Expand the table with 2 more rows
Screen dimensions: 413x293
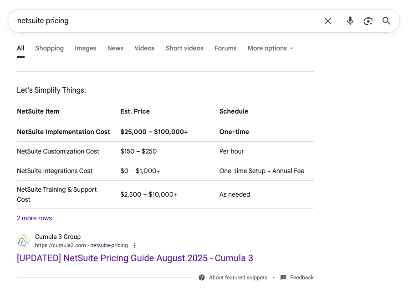pos(34,218)
